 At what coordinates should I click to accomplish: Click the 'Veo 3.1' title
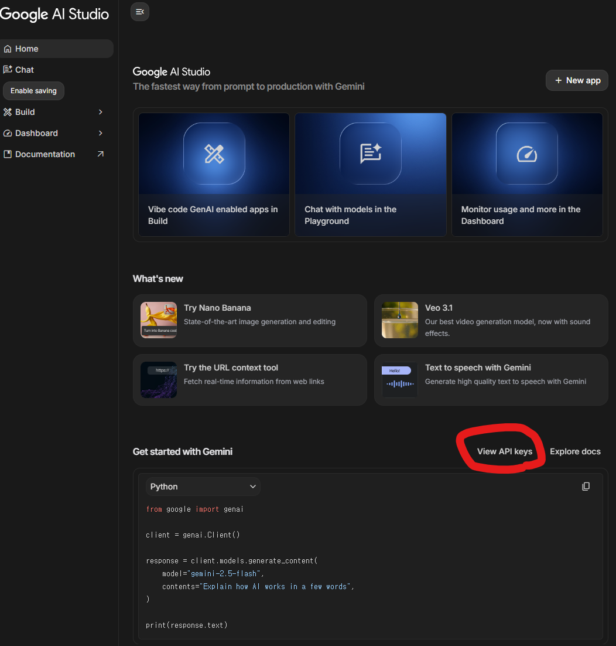pos(439,308)
